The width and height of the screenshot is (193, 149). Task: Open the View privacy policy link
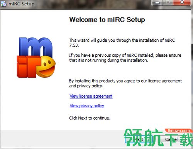pos(87,106)
